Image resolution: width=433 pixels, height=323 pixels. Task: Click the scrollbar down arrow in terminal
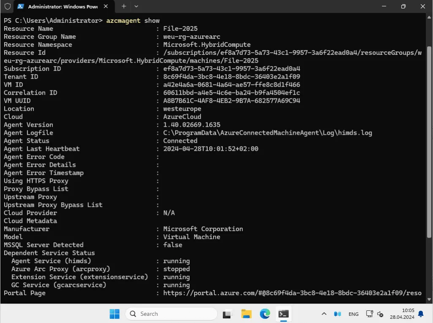(429, 299)
